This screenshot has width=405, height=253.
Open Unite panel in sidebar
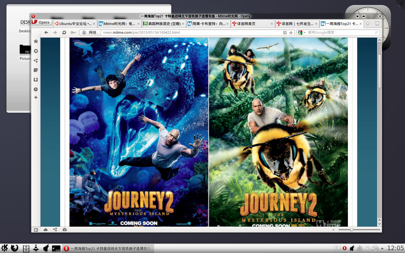[x=36, y=60]
